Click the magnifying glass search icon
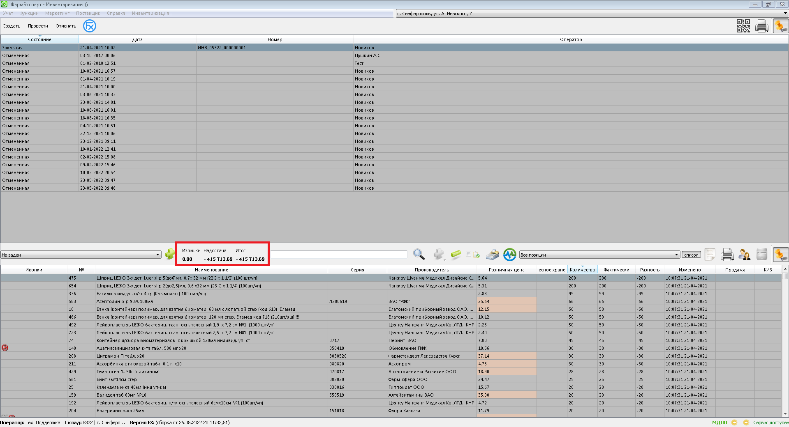Screen dimensions: 789x427 point(419,255)
